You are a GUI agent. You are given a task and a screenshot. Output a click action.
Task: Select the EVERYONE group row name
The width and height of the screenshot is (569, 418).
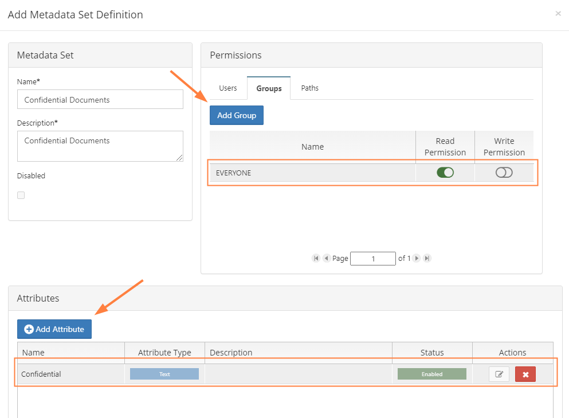[234, 173]
